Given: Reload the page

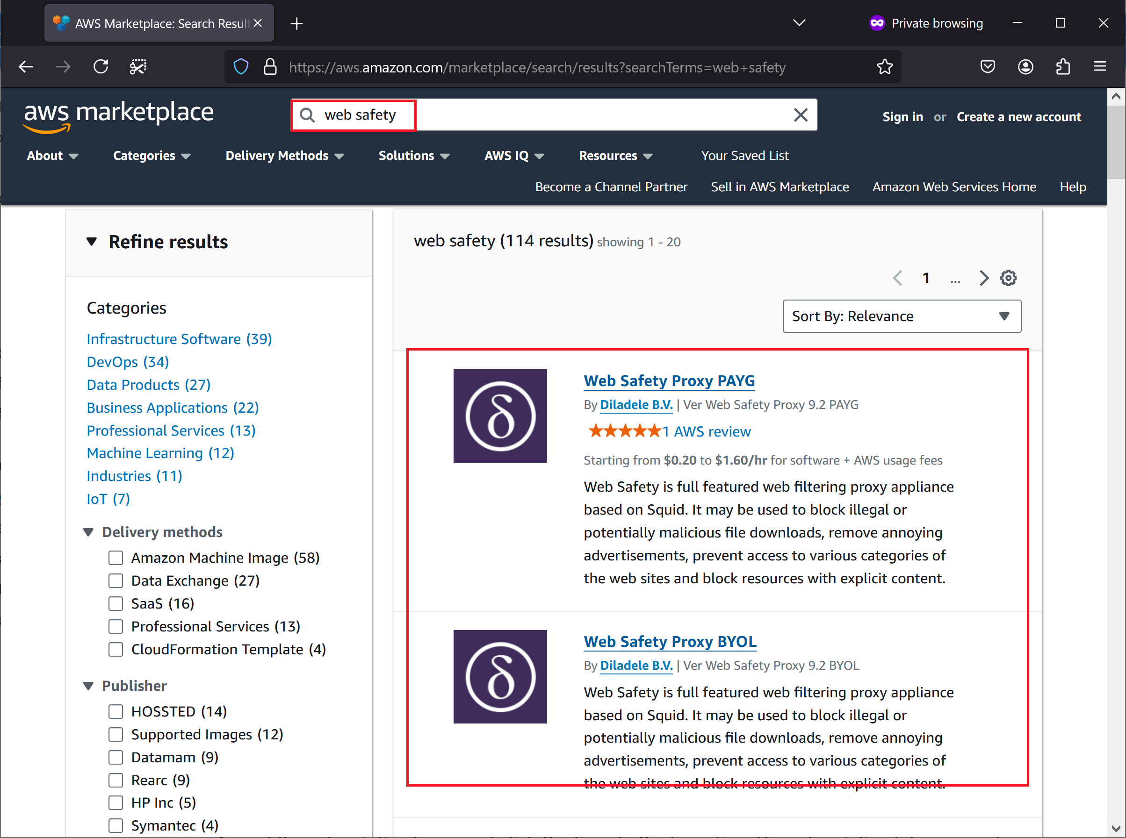Looking at the screenshot, I should [101, 67].
